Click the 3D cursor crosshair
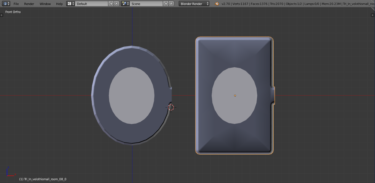The height and width of the screenshot is (183, 375). [x=171, y=108]
